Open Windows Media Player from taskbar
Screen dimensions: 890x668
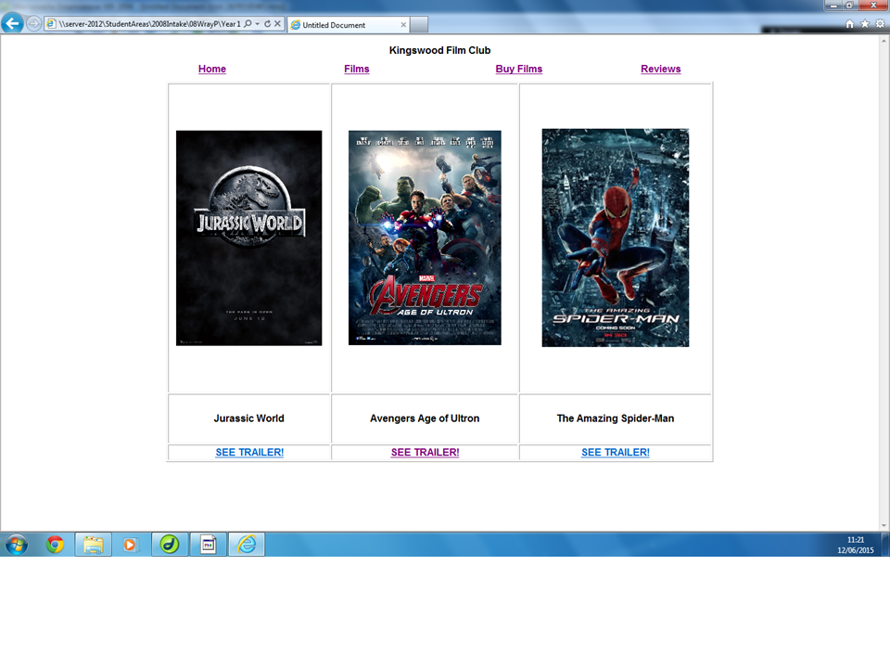pos(130,545)
